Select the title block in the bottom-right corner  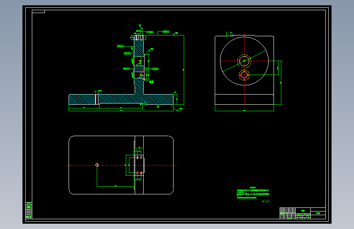coord(303,213)
